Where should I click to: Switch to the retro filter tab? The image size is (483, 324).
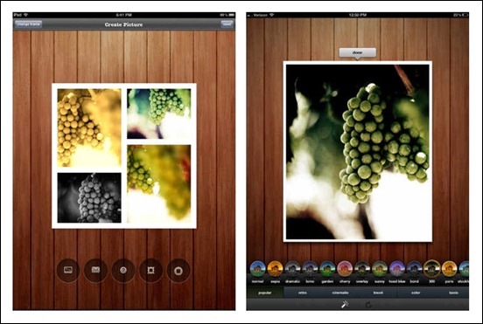click(x=303, y=293)
